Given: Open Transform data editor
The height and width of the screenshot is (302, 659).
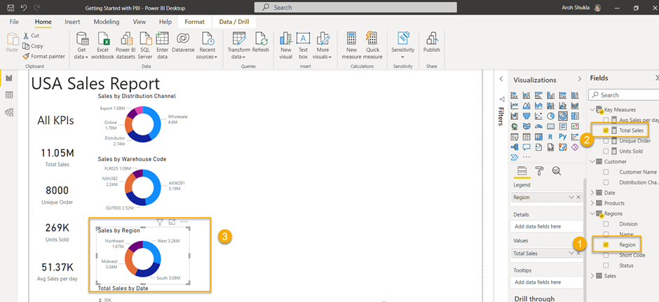Looking at the screenshot, I should (x=239, y=46).
